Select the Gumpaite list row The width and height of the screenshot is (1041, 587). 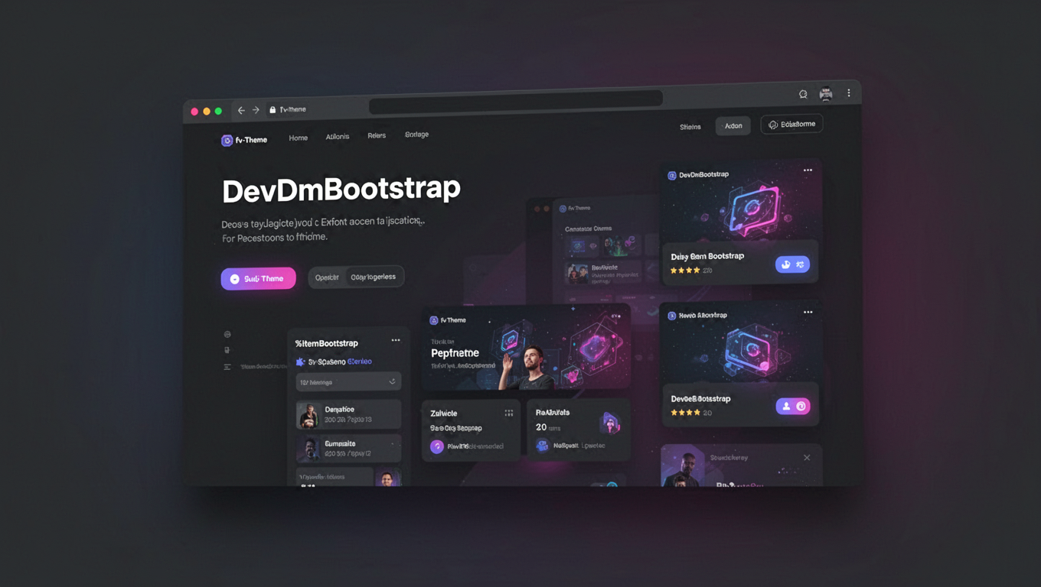348,449
